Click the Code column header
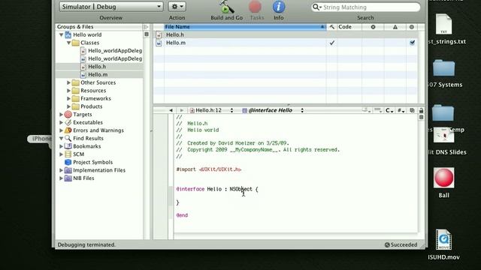 pyautogui.click(x=349, y=27)
